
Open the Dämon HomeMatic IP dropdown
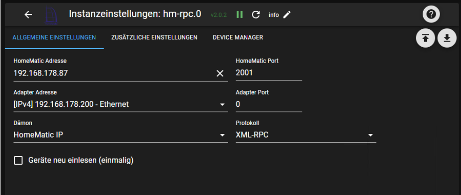point(120,135)
